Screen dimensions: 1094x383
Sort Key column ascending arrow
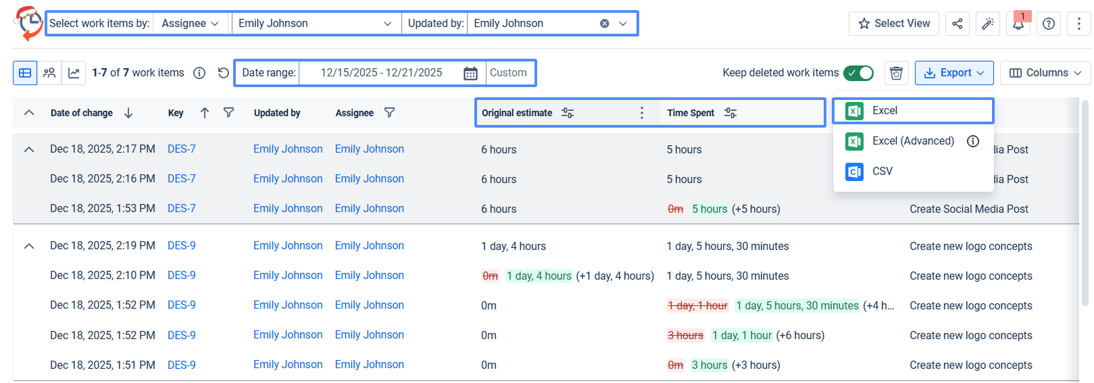tap(205, 113)
